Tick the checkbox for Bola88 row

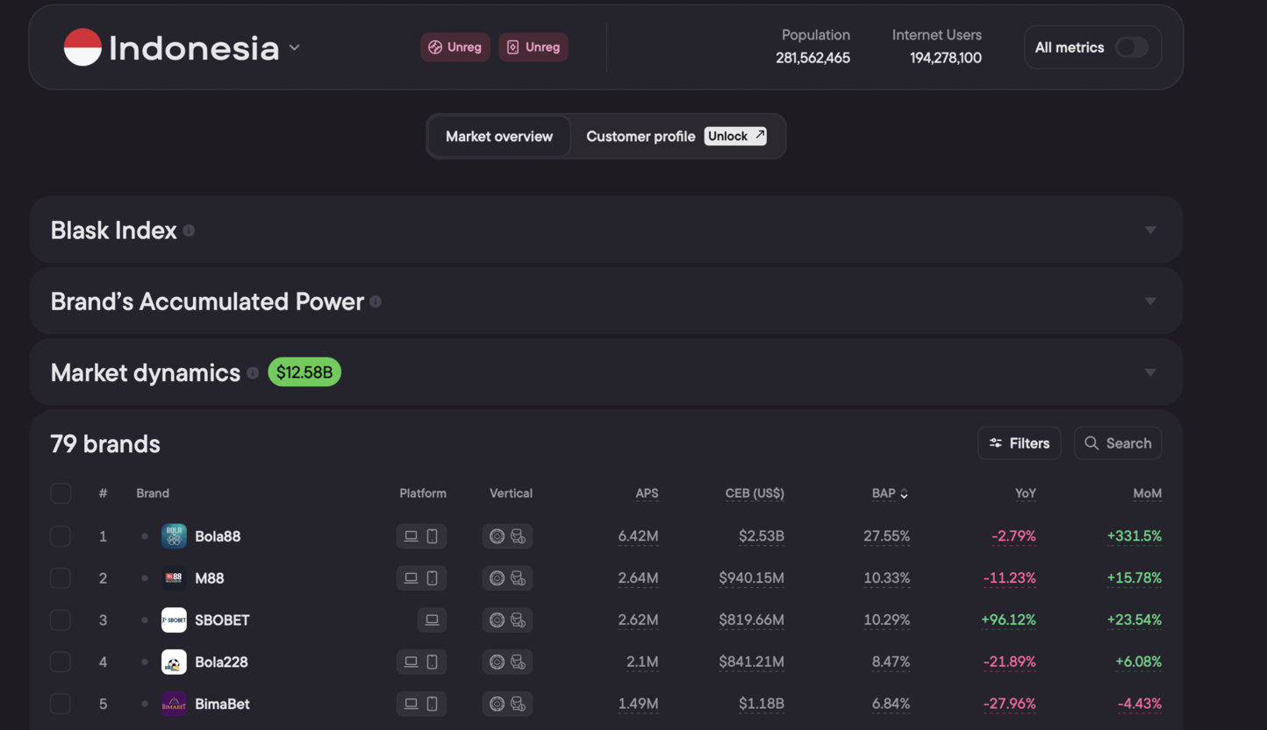[x=61, y=536]
